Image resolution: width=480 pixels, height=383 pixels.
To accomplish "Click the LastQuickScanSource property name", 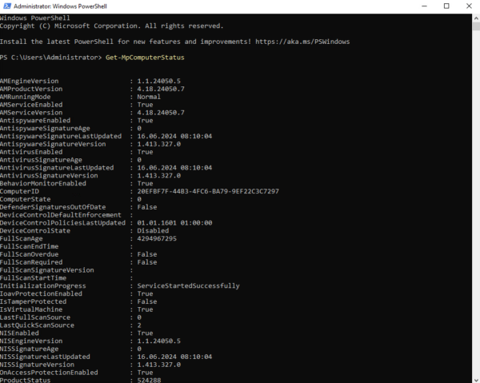I will [38, 325].
